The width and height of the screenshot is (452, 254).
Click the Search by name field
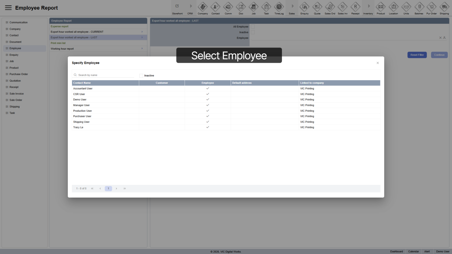coord(105,75)
